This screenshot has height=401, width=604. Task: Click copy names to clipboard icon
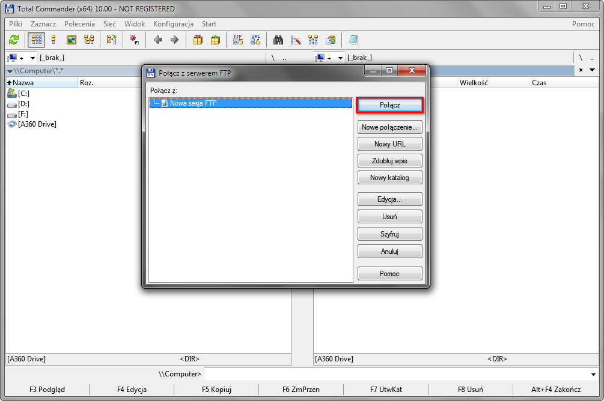click(331, 40)
